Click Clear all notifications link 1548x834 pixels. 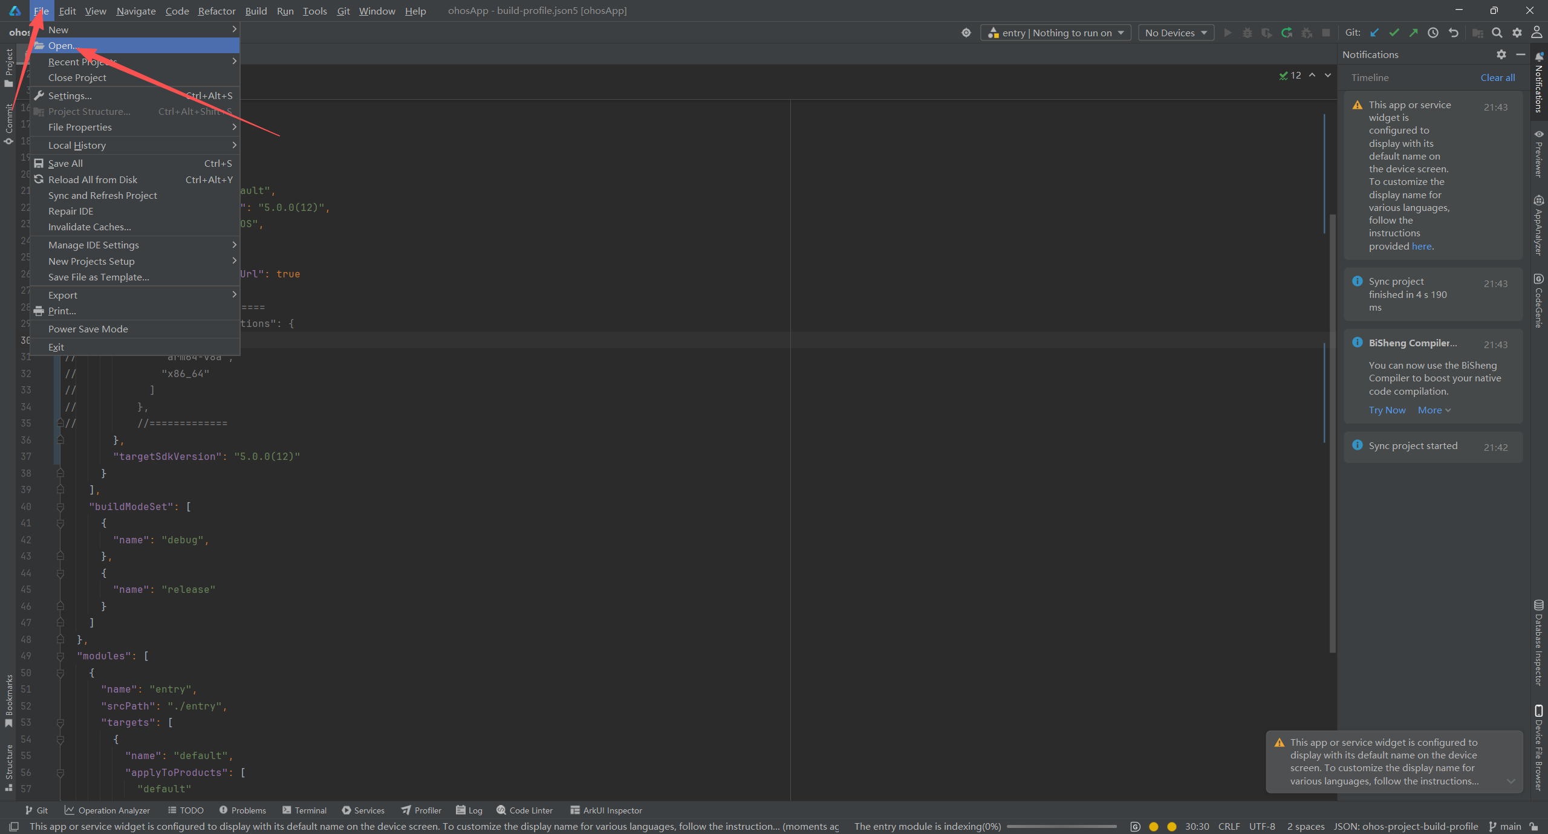click(x=1497, y=77)
